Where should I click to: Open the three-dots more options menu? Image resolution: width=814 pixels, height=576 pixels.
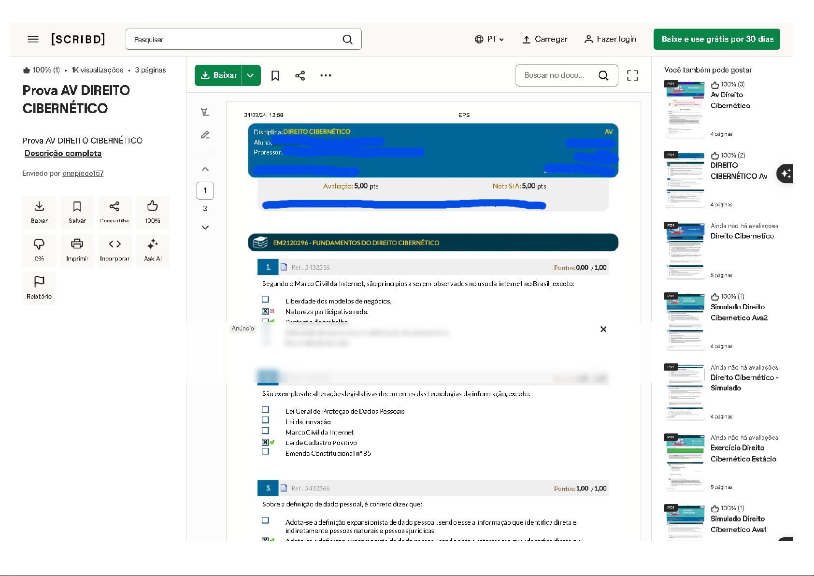pyautogui.click(x=326, y=75)
